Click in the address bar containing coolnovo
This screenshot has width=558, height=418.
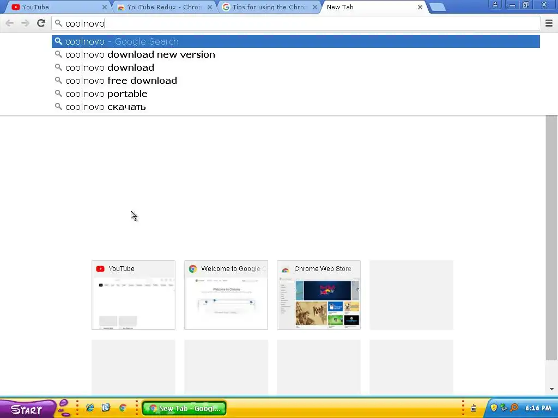pyautogui.click(x=295, y=23)
